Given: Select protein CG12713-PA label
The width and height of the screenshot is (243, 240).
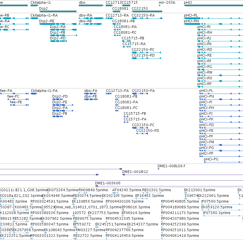Looking at the screenshot, I should pos(117,91).
